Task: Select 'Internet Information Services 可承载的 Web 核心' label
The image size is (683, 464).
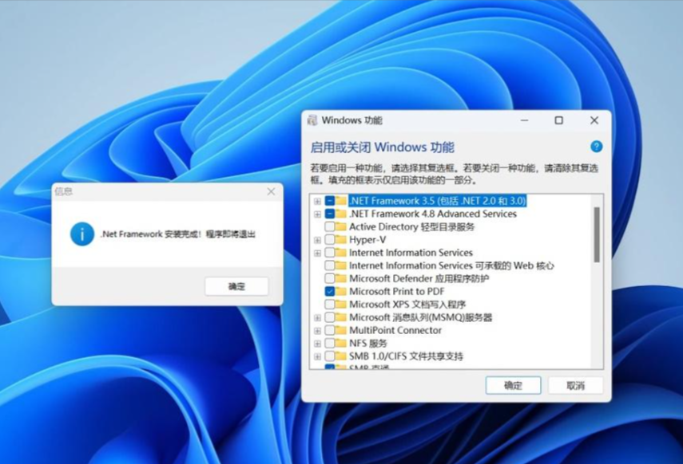Action: coord(451,265)
